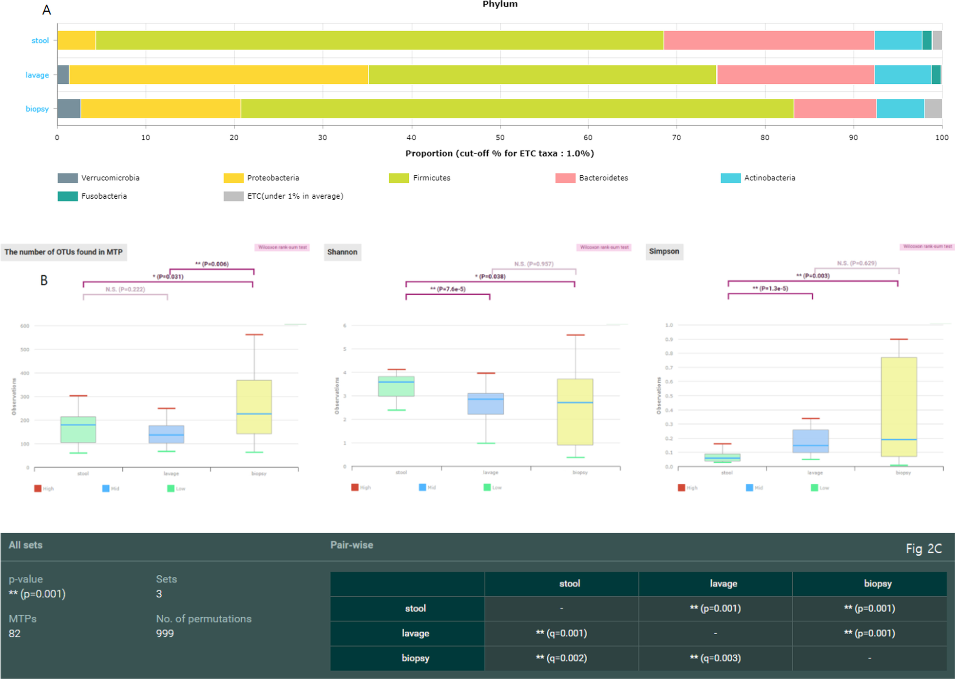Click the stool column header in pair-wise table

[562, 584]
